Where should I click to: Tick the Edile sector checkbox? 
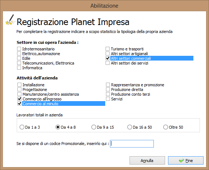[x=19, y=58]
